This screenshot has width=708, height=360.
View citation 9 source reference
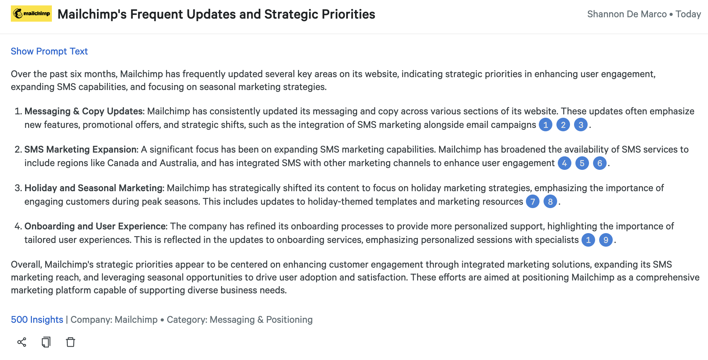(606, 240)
